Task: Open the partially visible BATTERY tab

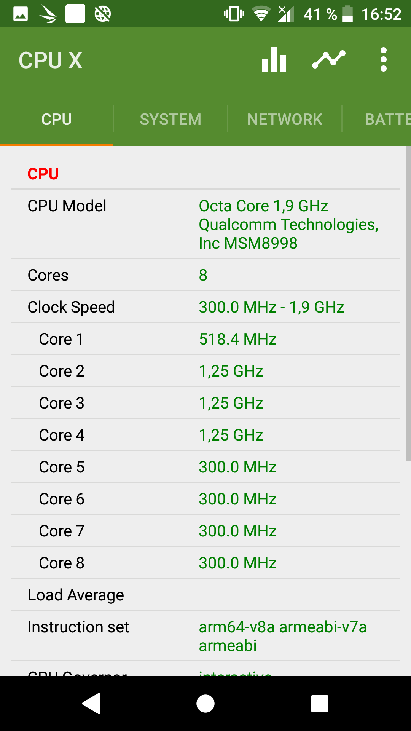Action: (388, 120)
